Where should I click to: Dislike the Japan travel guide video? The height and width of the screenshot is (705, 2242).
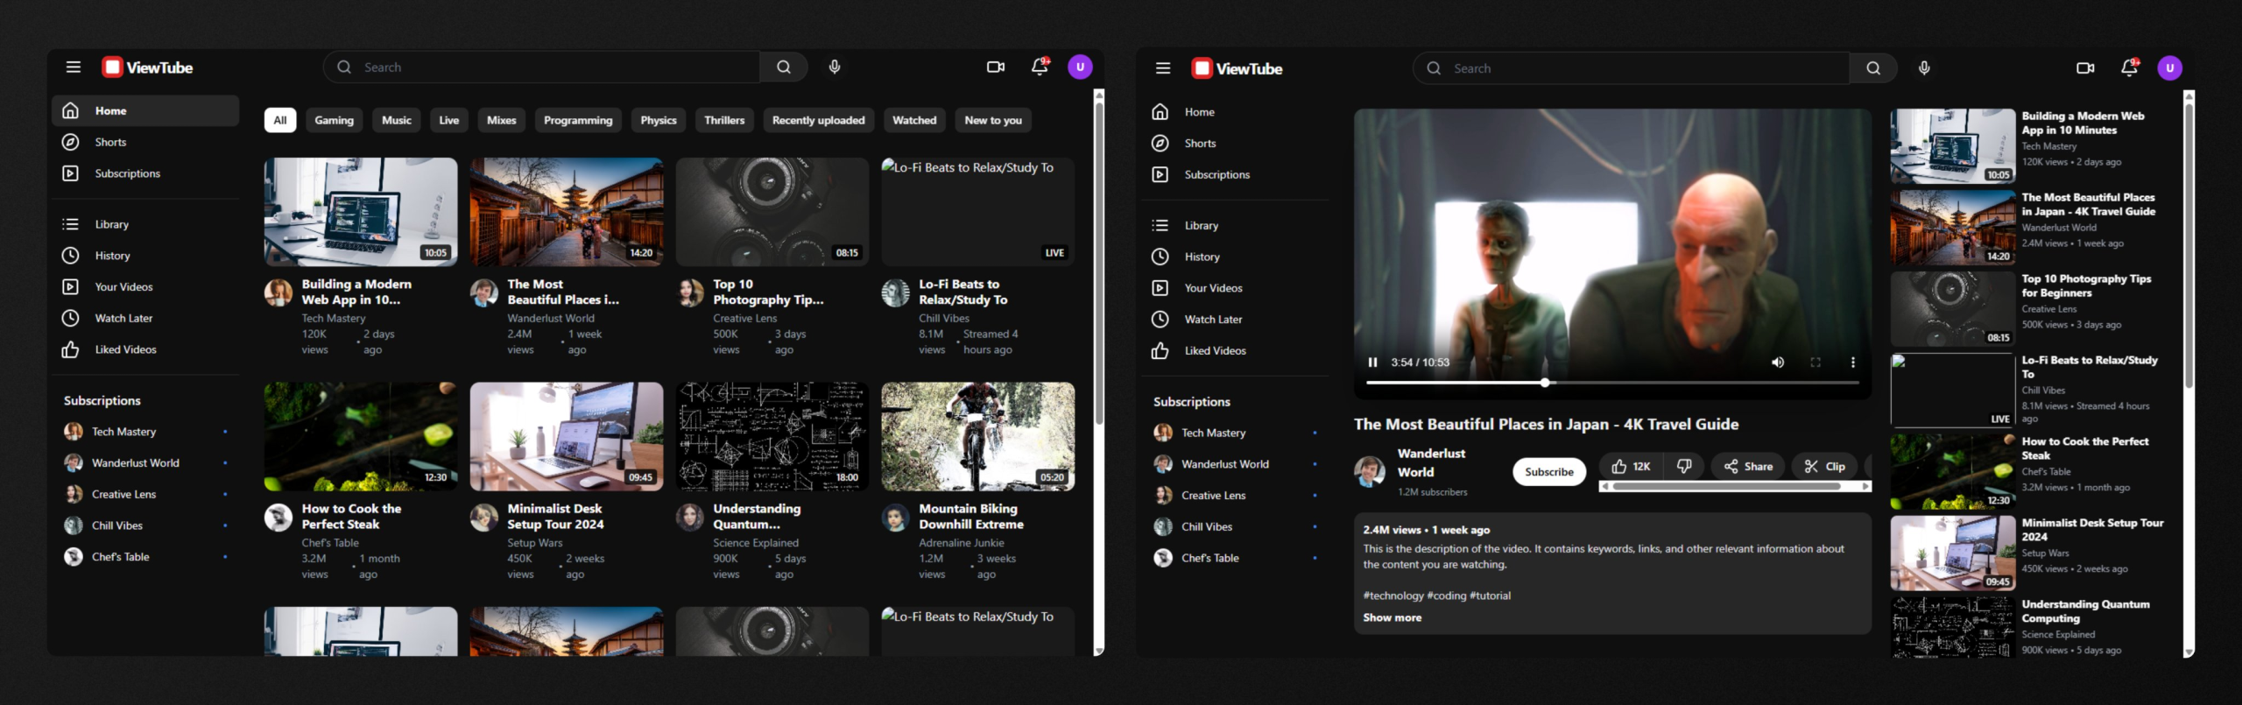(x=1684, y=467)
